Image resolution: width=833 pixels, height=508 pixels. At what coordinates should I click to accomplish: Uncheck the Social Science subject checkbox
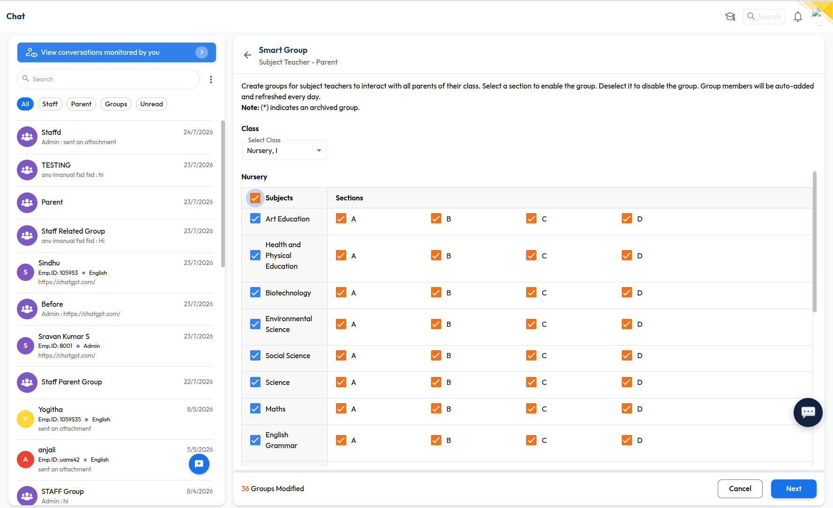(x=255, y=355)
